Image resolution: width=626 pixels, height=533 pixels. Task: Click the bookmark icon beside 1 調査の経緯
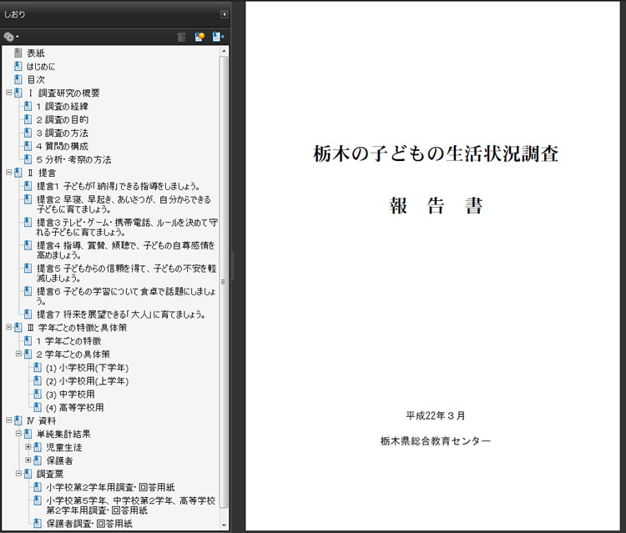click(x=28, y=106)
